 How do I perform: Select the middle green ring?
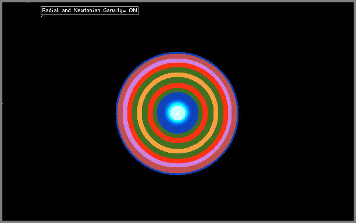(x=177, y=80)
